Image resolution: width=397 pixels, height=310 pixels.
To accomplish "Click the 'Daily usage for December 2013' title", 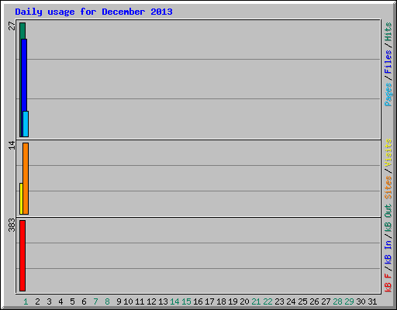I will pyautogui.click(x=94, y=12).
